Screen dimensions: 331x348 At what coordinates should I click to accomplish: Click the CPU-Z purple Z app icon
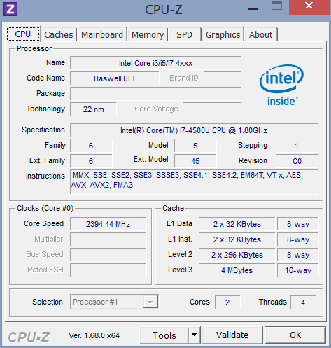[10, 9]
